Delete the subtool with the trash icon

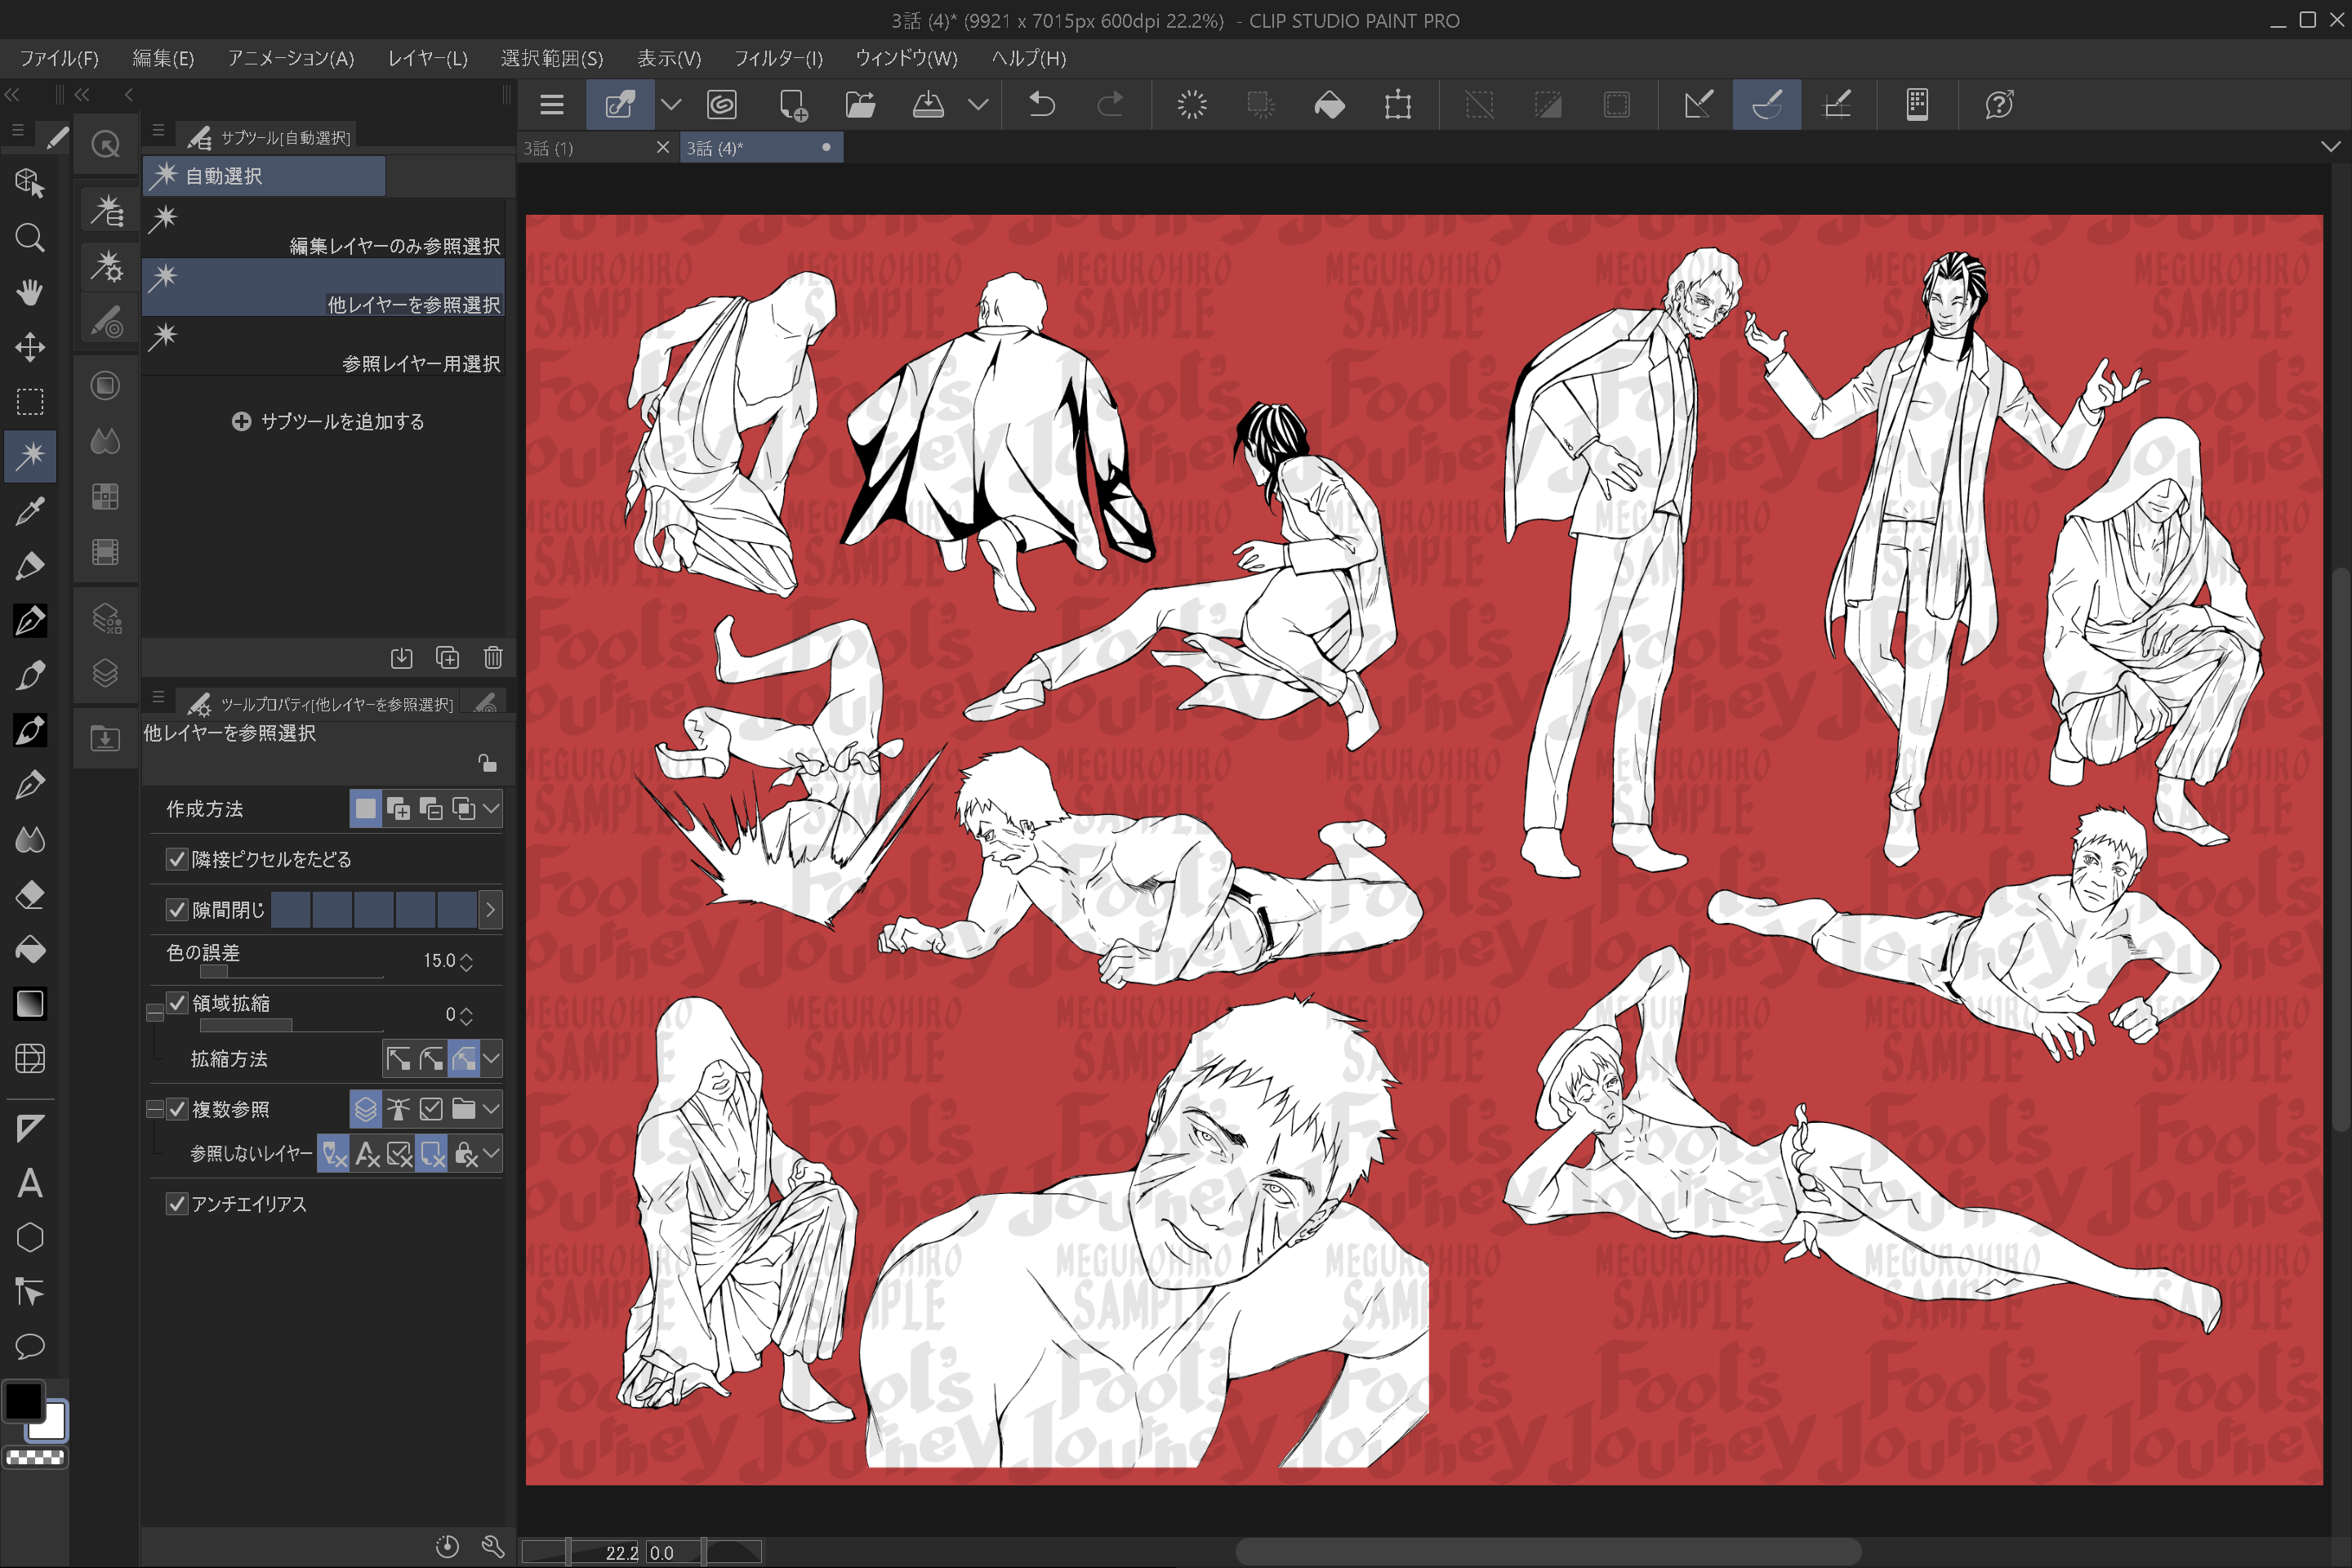pos(493,657)
